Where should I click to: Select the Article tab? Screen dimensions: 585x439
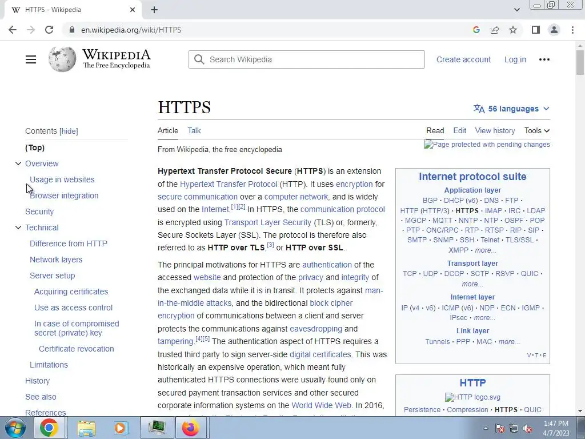tap(167, 131)
